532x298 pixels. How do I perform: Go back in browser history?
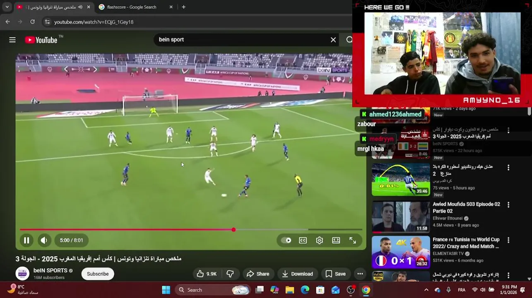7,22
